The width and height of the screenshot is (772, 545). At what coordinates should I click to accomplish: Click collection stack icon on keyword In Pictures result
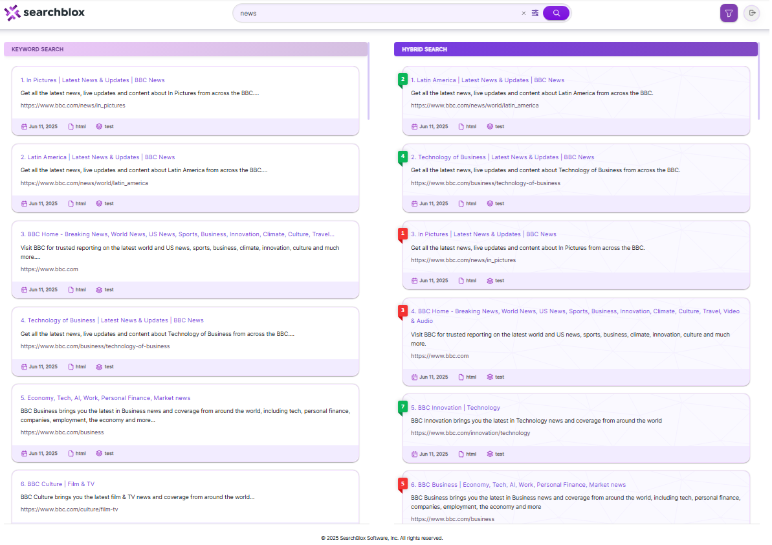pos(100,127)
